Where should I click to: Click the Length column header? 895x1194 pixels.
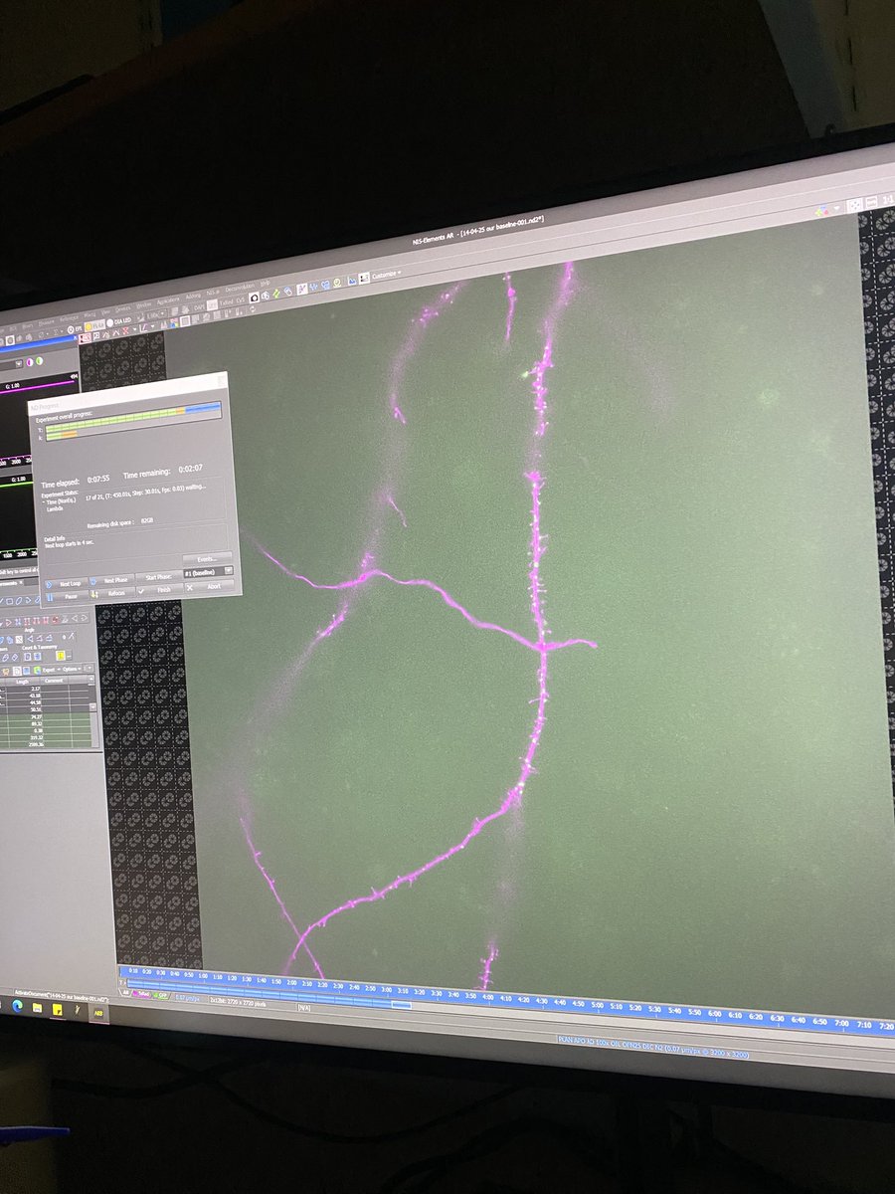(22, 682)
